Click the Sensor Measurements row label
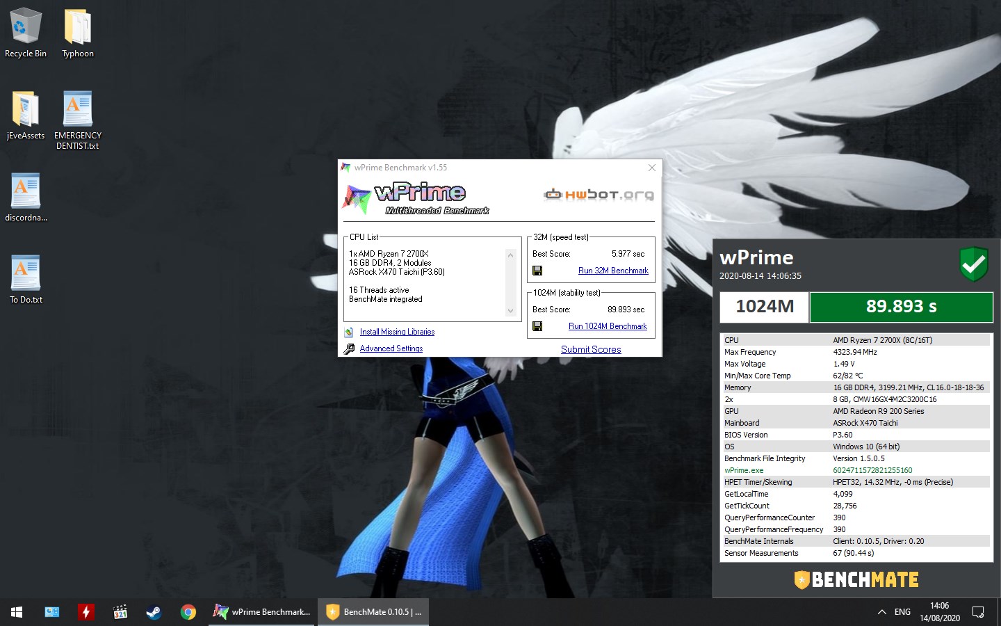Screen dimensions: 1001x626 pyautogui.click(x=761, y=553)
